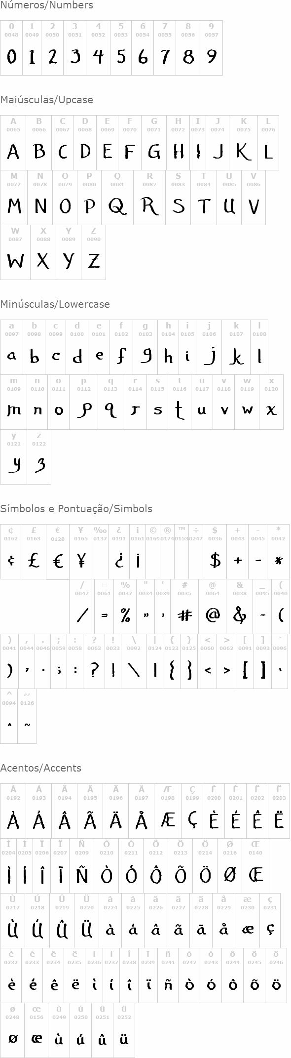291x1058 pixels.
Task: Click the percent sign glyph
Action: [x=125, y=615]
